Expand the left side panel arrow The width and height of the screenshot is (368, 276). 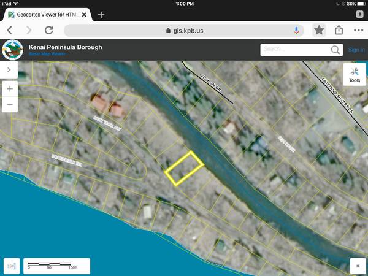coord(9,70)
